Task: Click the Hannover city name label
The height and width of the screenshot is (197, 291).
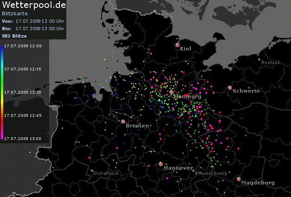Action: coord(178,168)
